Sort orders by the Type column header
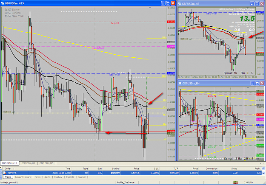The width and height of the screenshot is (266, 185). point(80,168)
